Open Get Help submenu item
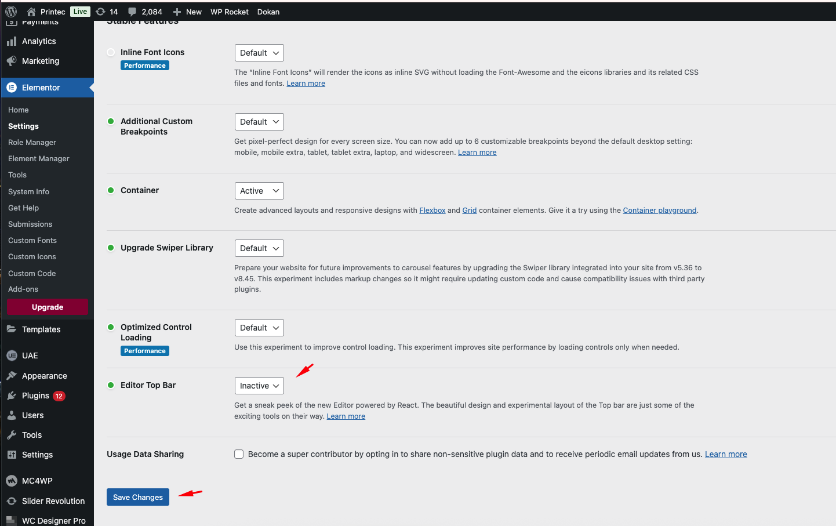 coord(23,208)
